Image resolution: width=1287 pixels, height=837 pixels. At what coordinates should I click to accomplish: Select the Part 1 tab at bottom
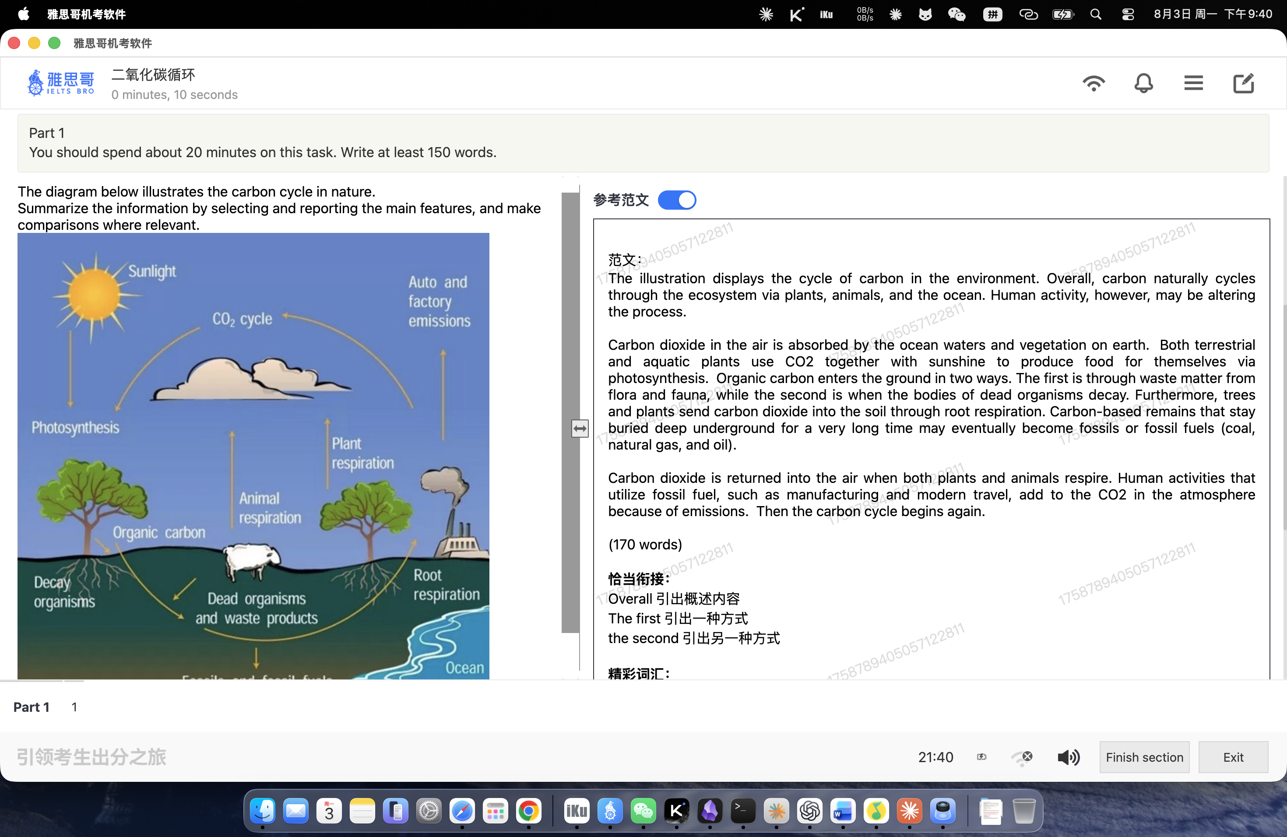click(x=32, y=707)
